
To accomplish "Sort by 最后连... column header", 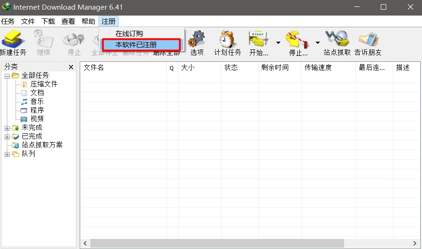I will pos(374,67).
